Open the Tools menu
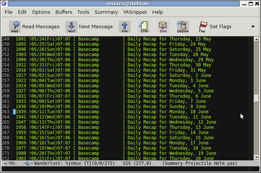 pyautogui.click(x=83, y=12)
